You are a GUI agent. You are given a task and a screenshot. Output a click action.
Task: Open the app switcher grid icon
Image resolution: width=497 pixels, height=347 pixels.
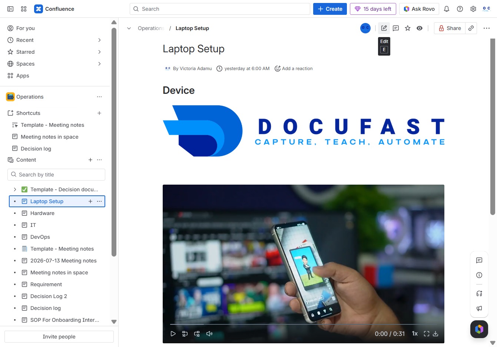[x=24, y=9]
